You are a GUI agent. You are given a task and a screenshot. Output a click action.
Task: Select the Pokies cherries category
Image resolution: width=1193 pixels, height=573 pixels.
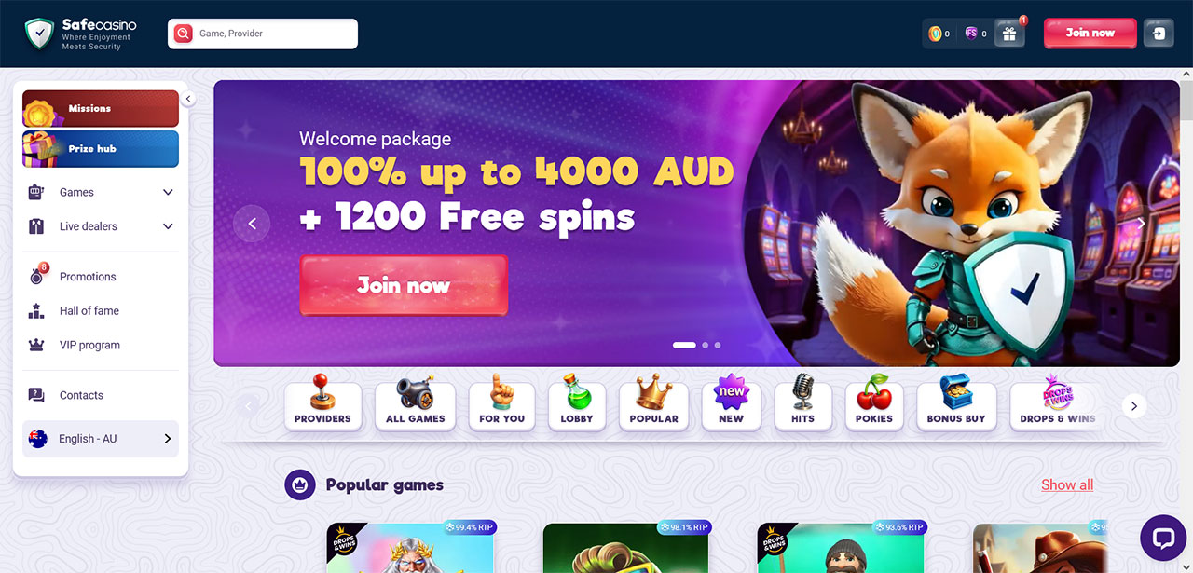[874, 406]
